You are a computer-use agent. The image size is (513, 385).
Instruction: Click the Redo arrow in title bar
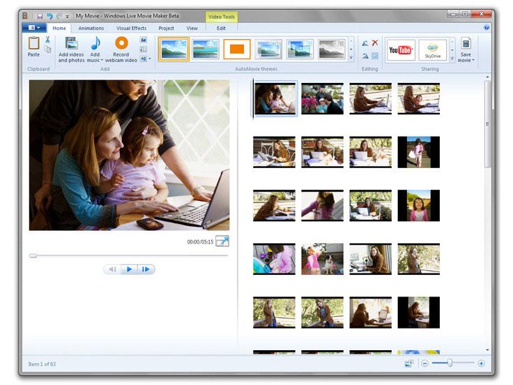(59, 16)
